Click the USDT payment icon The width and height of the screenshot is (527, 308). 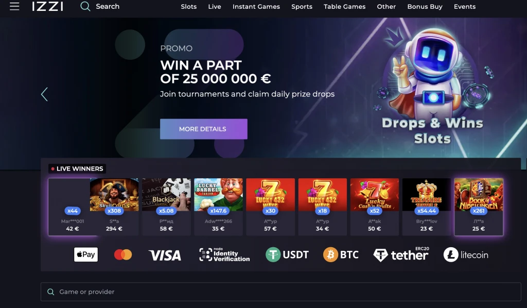pyautogui.click(x=287, y=254)
